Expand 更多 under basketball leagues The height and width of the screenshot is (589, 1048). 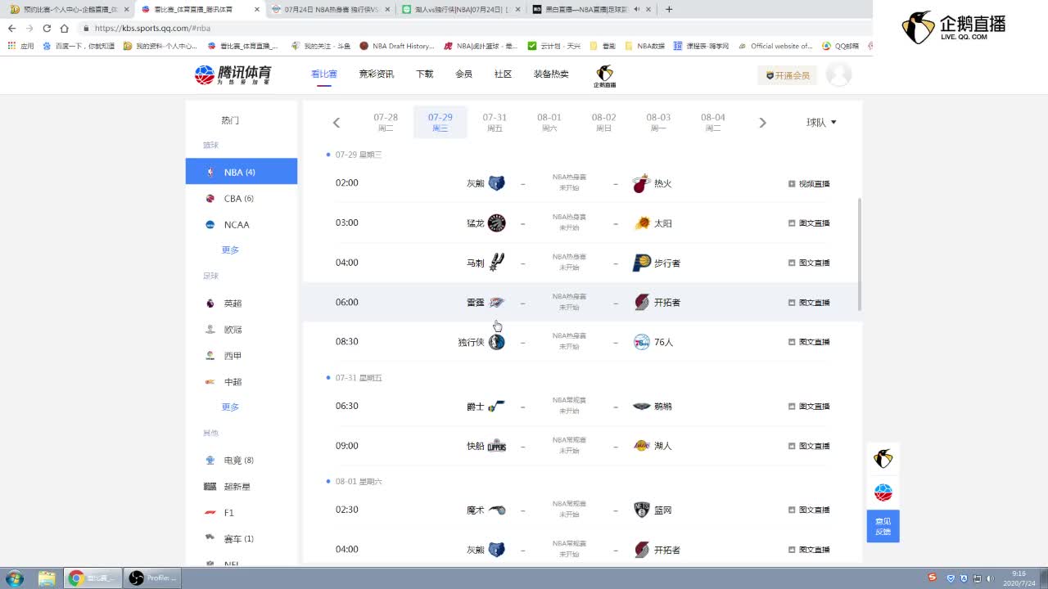(x=230, y=250)
